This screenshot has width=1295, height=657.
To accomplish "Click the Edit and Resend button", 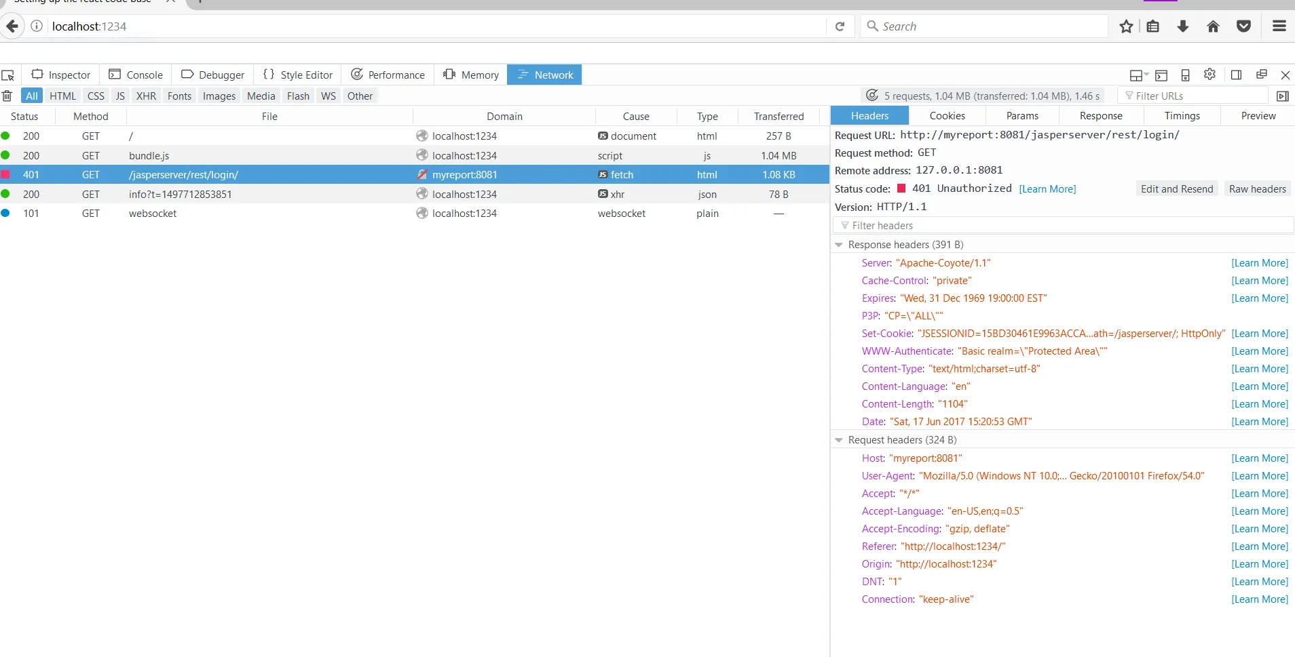I will pyautogui.click(x=1176, y=189).
